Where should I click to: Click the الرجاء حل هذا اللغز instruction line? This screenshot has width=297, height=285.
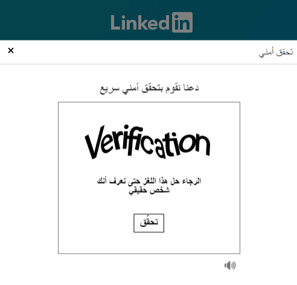(149, 181)
